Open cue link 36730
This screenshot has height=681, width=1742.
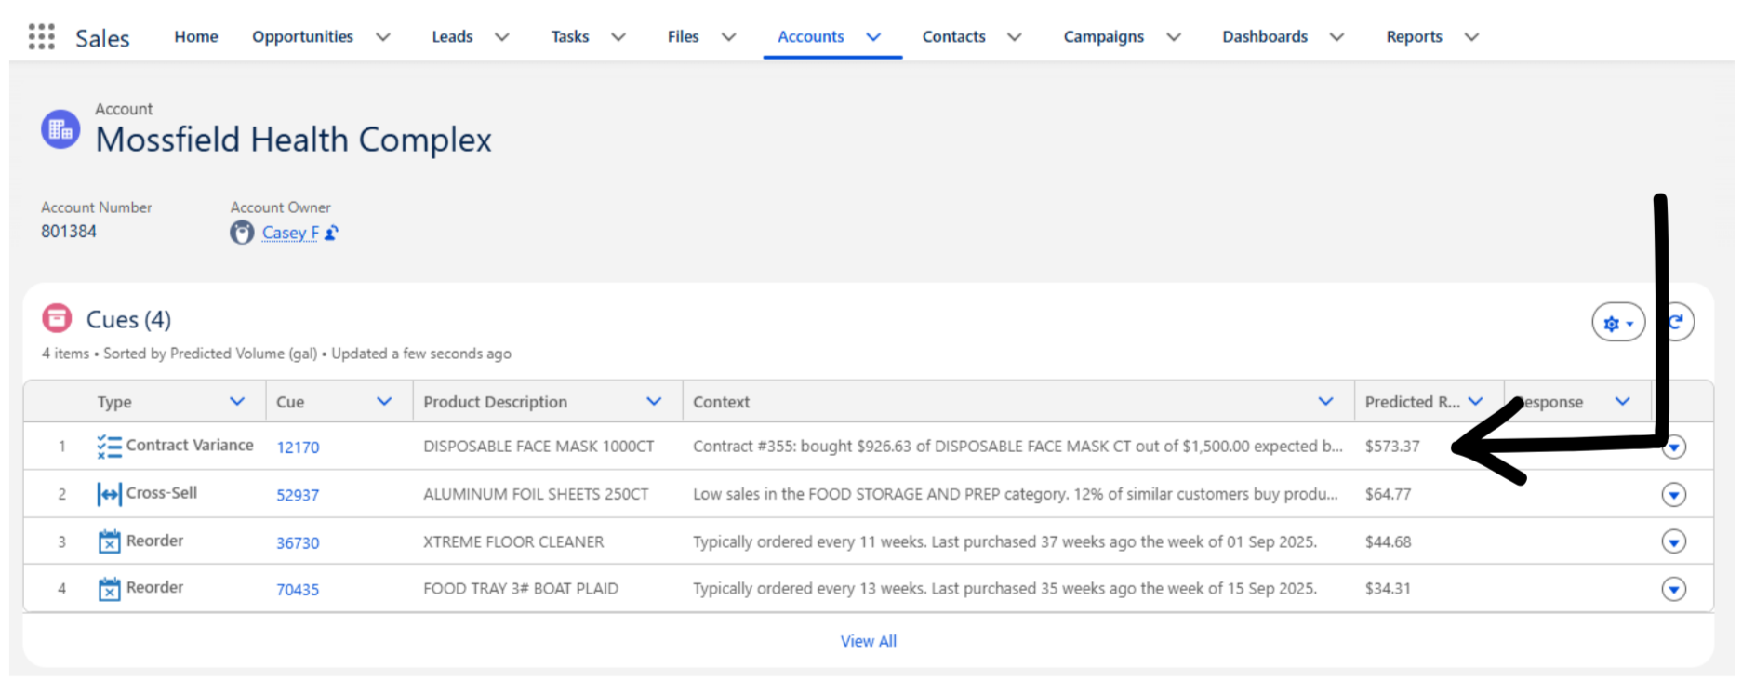(298, 542)
